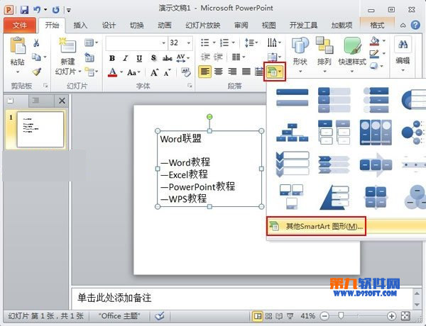Image resolution: width=426 pixels, height=326 pixels.
Task: Increase font size with large A icon
Action: [x=154, y=72]
